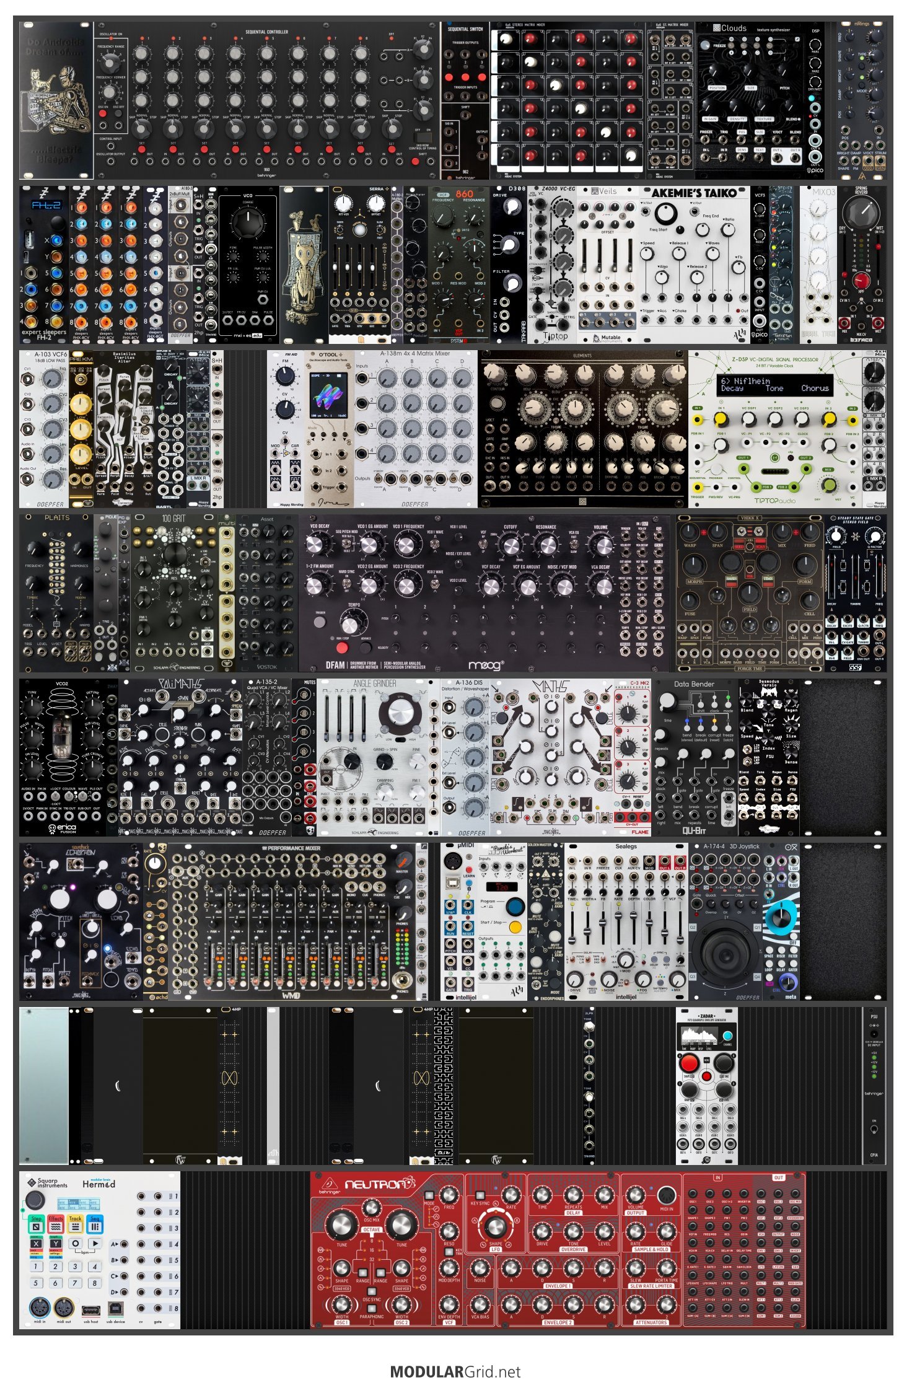Viewport: 912px width, 1385px height.
Task: Click the Sealegs FB slider
Action: point(603,928)
